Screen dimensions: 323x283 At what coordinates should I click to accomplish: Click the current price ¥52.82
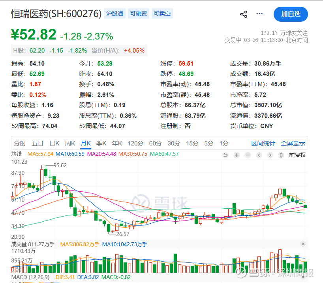click(34, 34)
